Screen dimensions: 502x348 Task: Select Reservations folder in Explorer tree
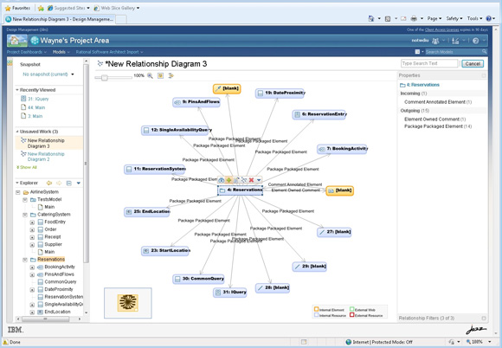tap(51, 260)
